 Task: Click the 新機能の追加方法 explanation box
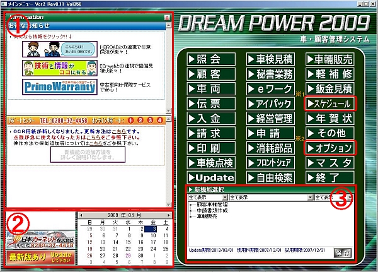[88, 155]
